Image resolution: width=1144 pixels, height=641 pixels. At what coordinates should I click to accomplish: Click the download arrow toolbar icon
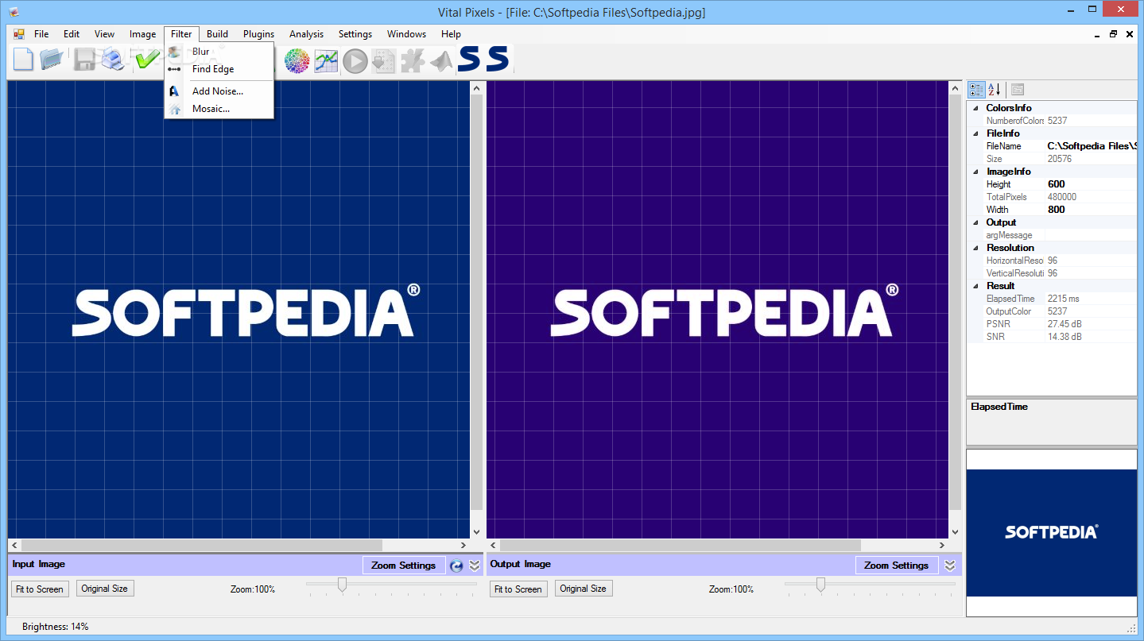[384, 60]
